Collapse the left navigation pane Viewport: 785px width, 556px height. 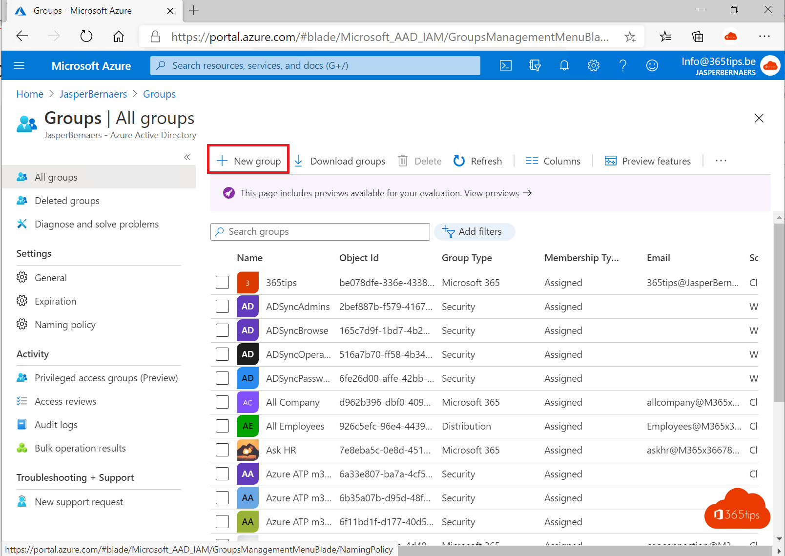coord(187,157)
